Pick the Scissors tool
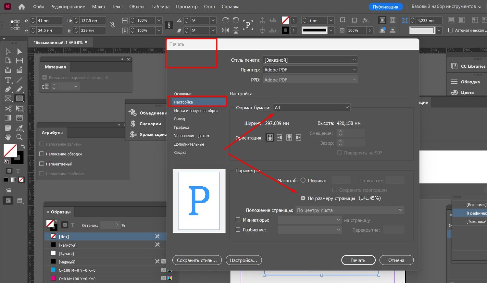Screen dimensions: 487x283 click(x=8, y=108)
